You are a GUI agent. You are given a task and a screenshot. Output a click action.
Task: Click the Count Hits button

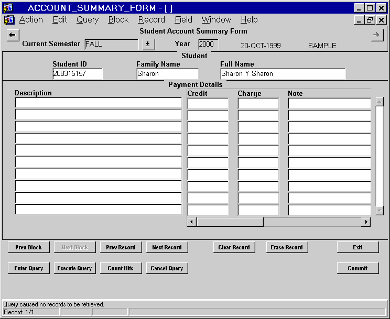coord(121,268)
